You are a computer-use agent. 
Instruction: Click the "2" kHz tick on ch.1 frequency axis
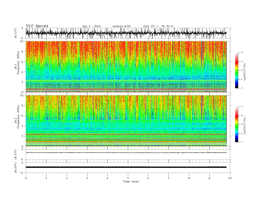[x=23, y=82]
